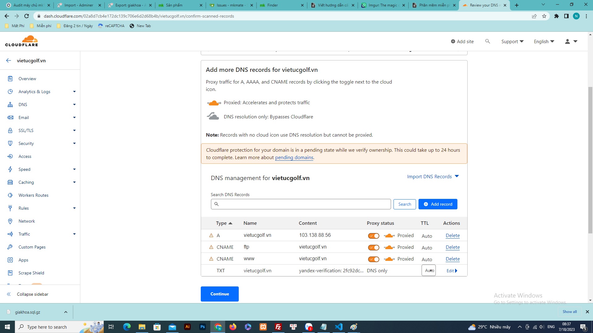593x333 pixels.
Task: Click the Search DNS Records input field
Action: click(x=301, y=204)
